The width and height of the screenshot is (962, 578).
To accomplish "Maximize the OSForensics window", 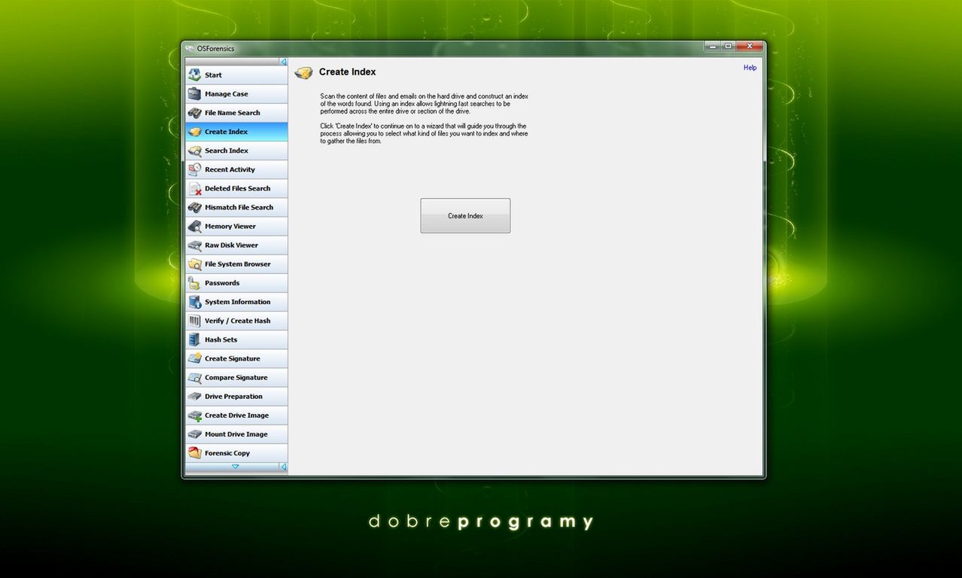I will 728,46.
